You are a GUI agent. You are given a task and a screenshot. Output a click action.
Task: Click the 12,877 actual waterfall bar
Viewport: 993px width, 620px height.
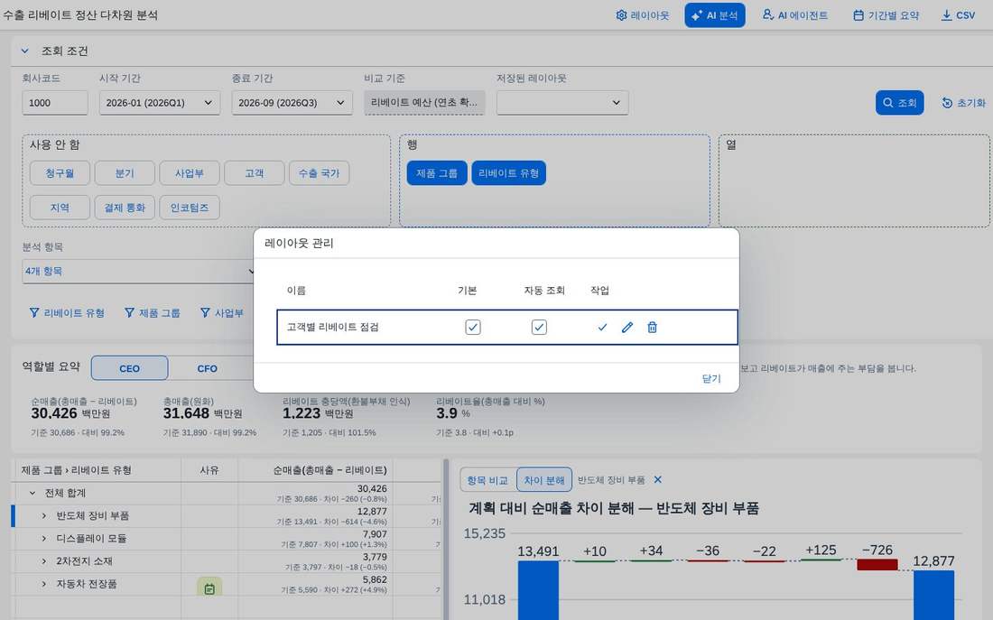click(933, 596)
